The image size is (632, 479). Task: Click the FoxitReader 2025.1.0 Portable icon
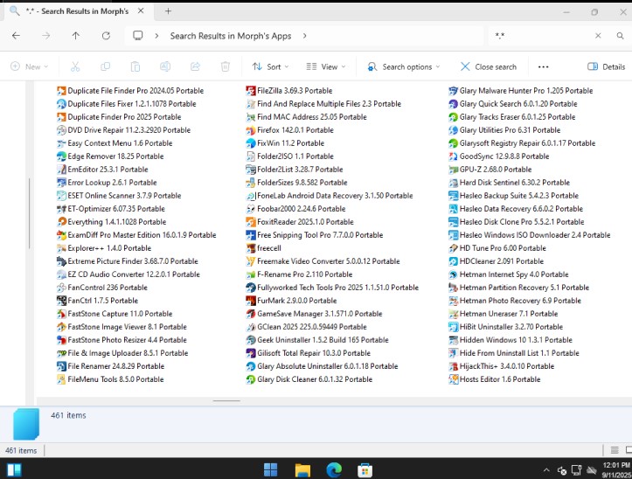tap(251, 222)
